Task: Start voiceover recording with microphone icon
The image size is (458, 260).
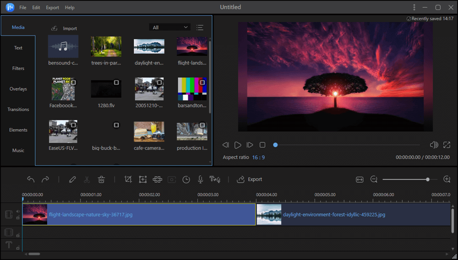Action: point(200,179)
